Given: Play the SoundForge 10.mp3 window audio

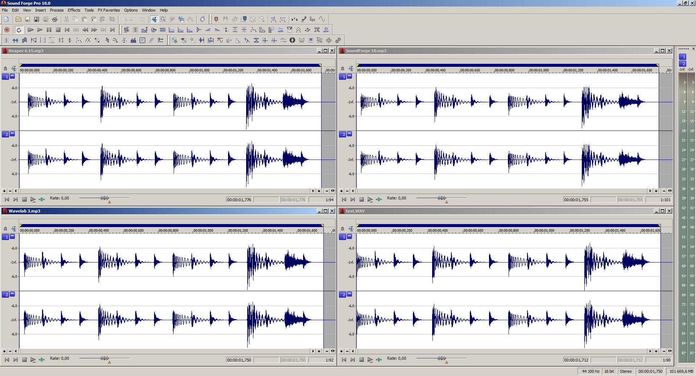Looking at the screenshot, I should point(370,199).
